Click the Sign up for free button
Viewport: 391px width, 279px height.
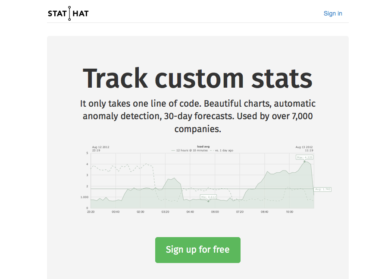[x=198, y=250]
